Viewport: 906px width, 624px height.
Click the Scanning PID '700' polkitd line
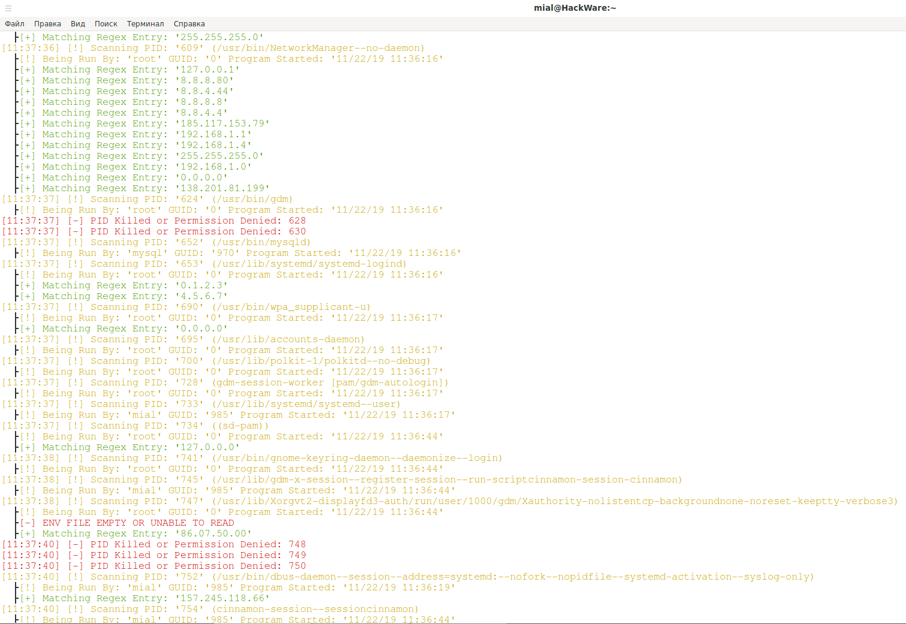point(217,361)
